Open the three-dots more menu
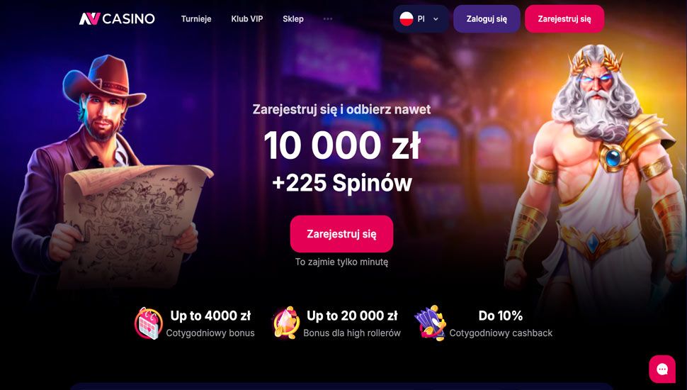The image size is (687, 390). [328, 19]
